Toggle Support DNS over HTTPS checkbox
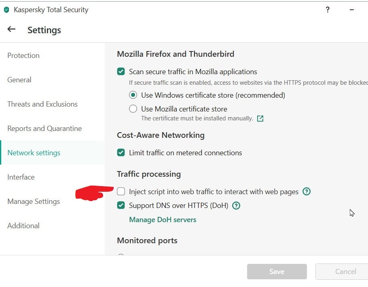The image size is (368, 287). click(121, 206)
